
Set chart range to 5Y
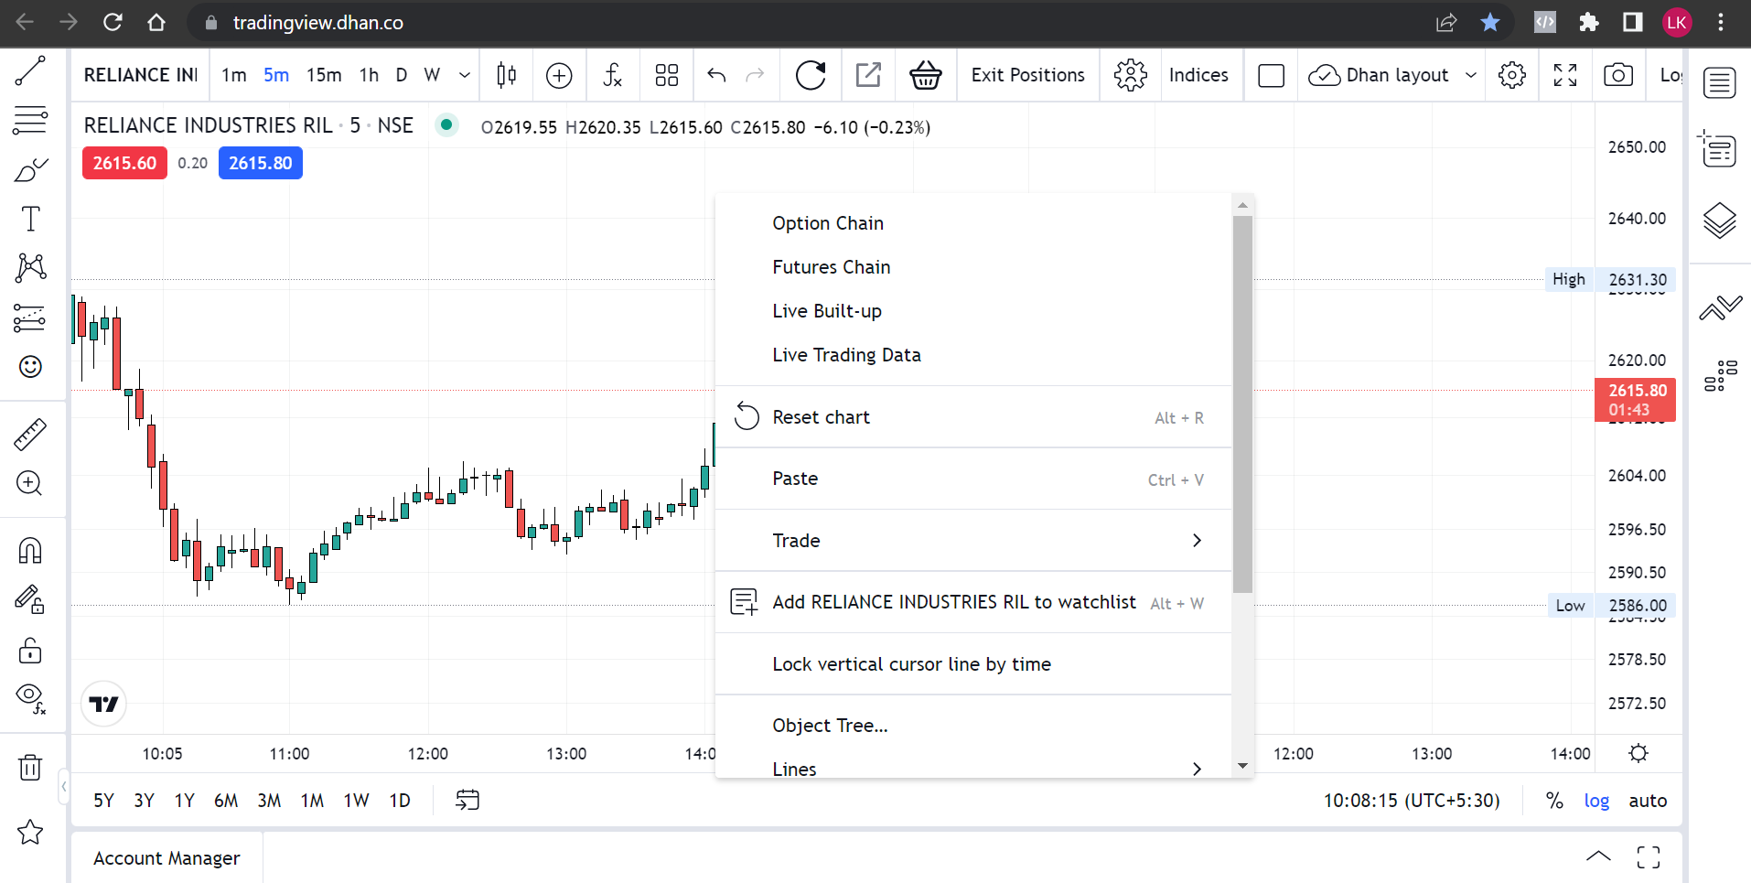103,801
